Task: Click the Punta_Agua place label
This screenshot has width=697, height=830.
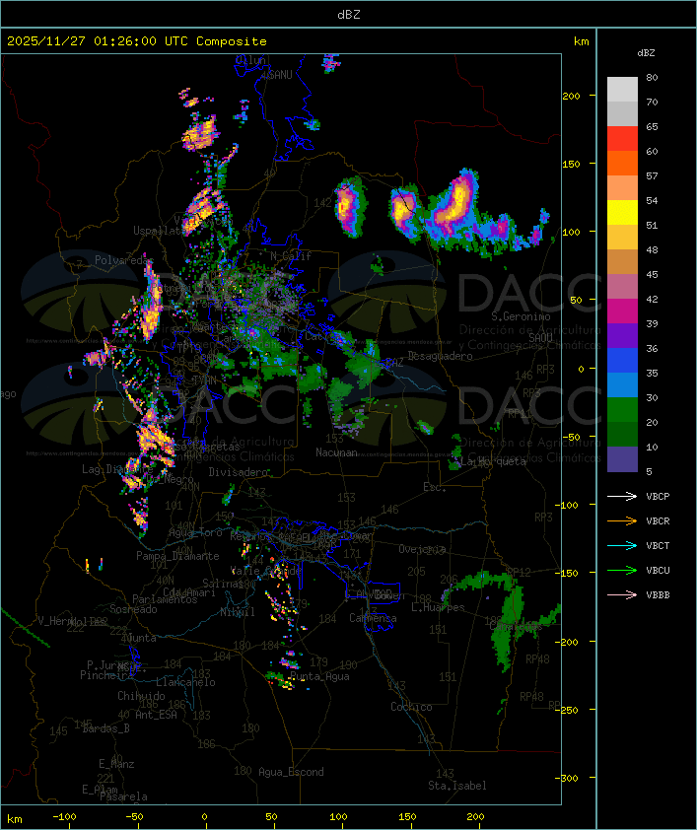Action: (x=319, y=676)
